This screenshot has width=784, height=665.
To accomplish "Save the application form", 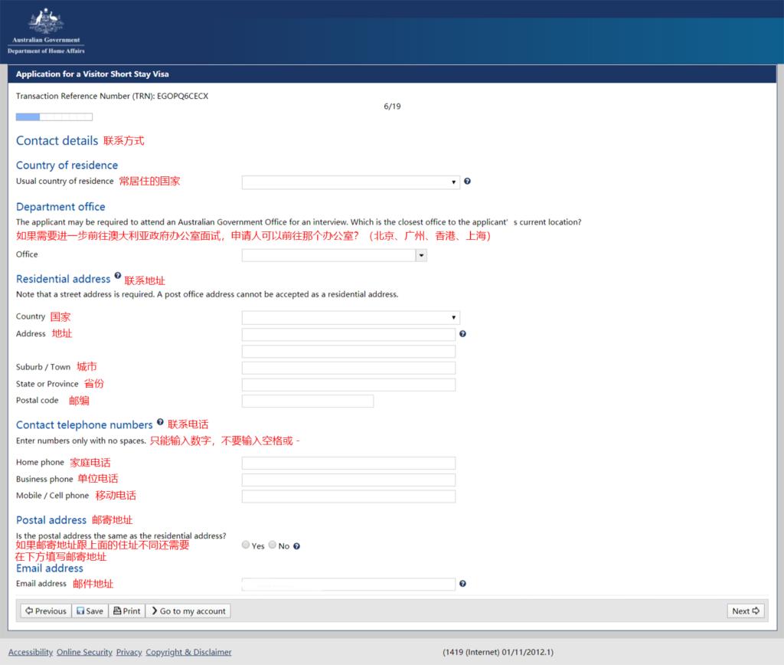I will point(90,611).
